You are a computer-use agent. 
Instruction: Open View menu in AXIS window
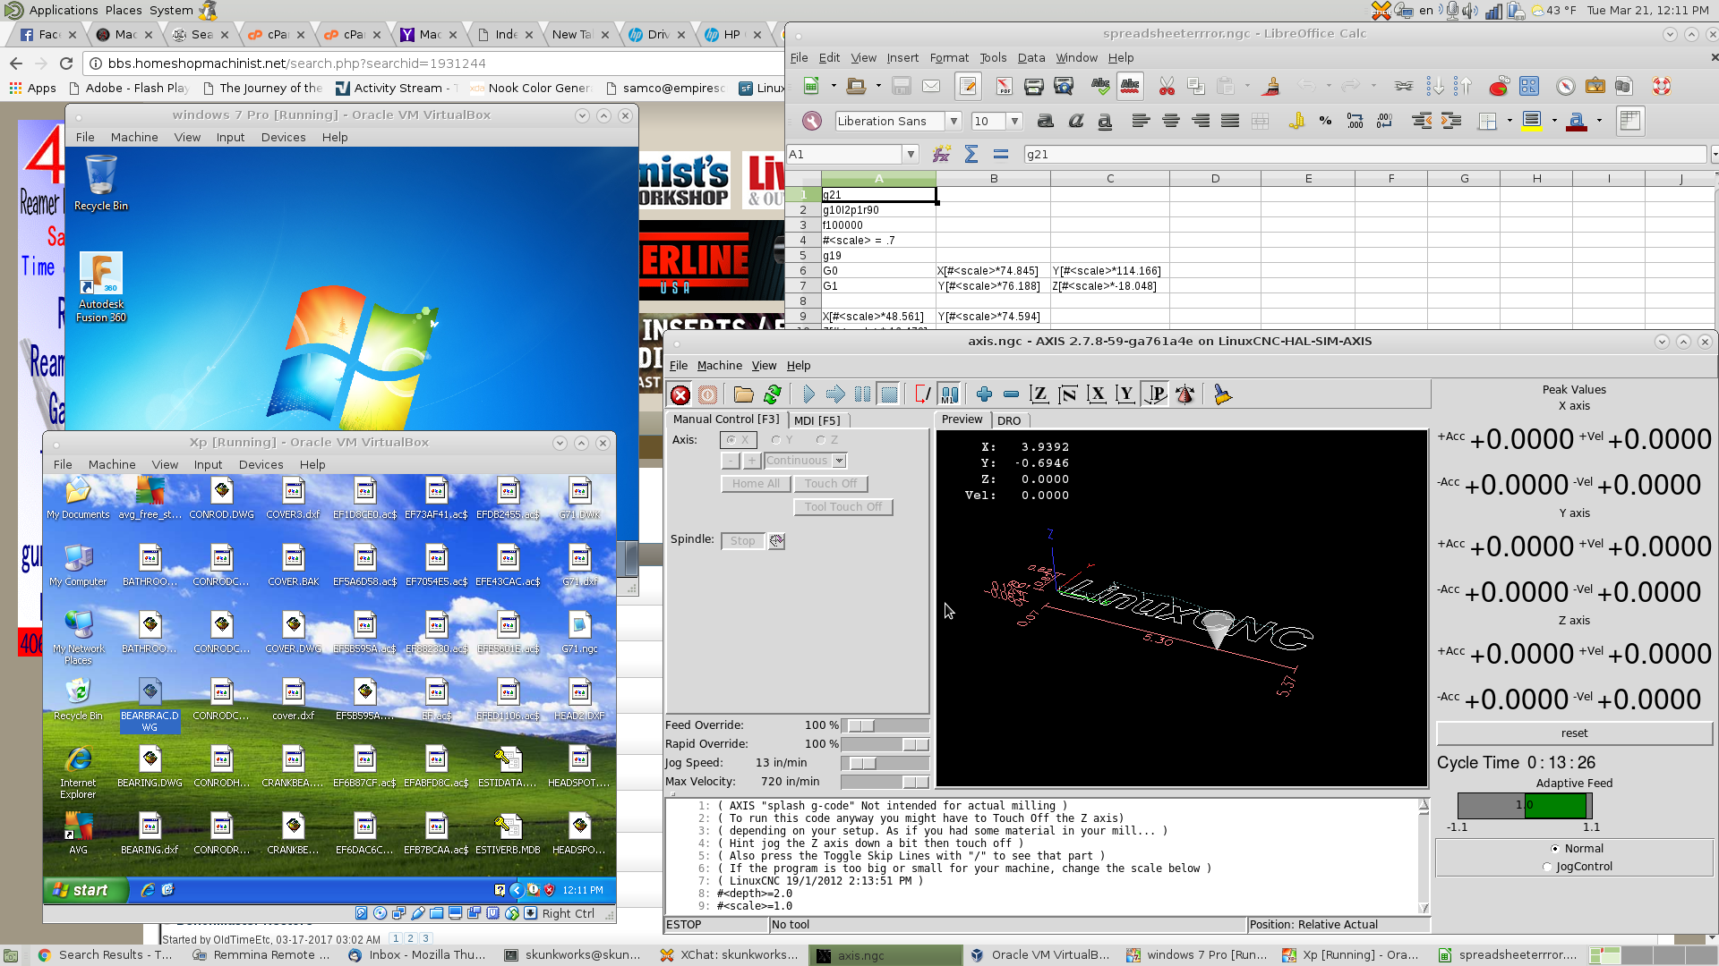pos(764,366)
